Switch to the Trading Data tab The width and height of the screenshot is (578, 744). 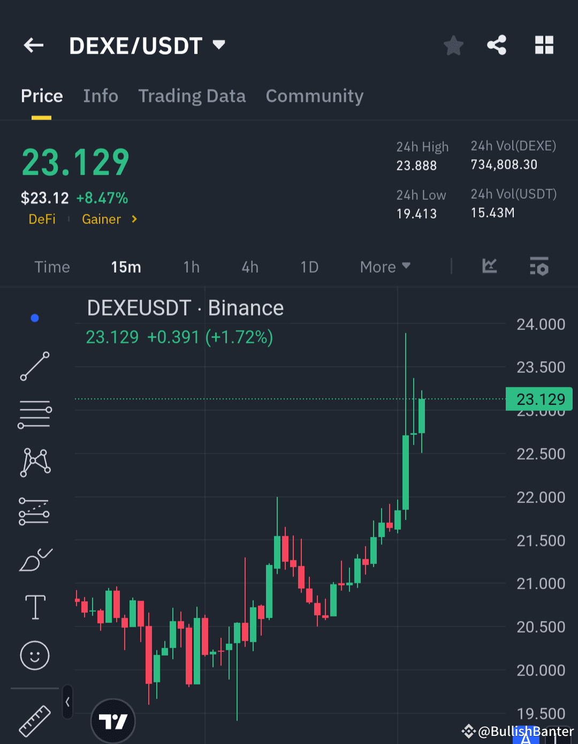(x=192, y=96)
